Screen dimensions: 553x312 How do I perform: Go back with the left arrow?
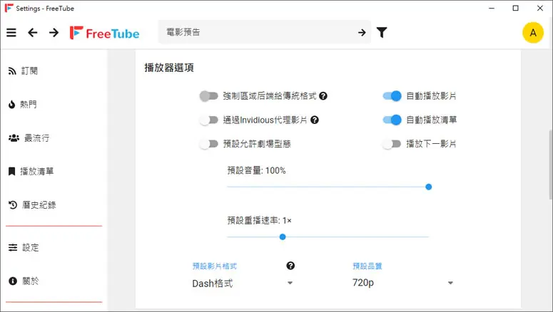[x=32, y=33]
